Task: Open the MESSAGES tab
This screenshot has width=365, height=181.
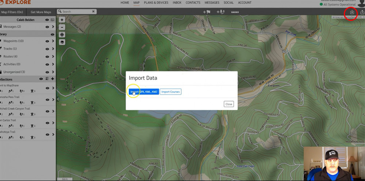Action: click(212, 3)
